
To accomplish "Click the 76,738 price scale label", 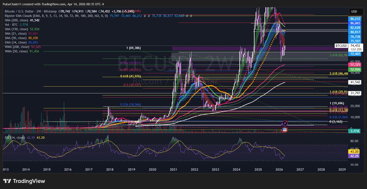I will coord(355,36).
